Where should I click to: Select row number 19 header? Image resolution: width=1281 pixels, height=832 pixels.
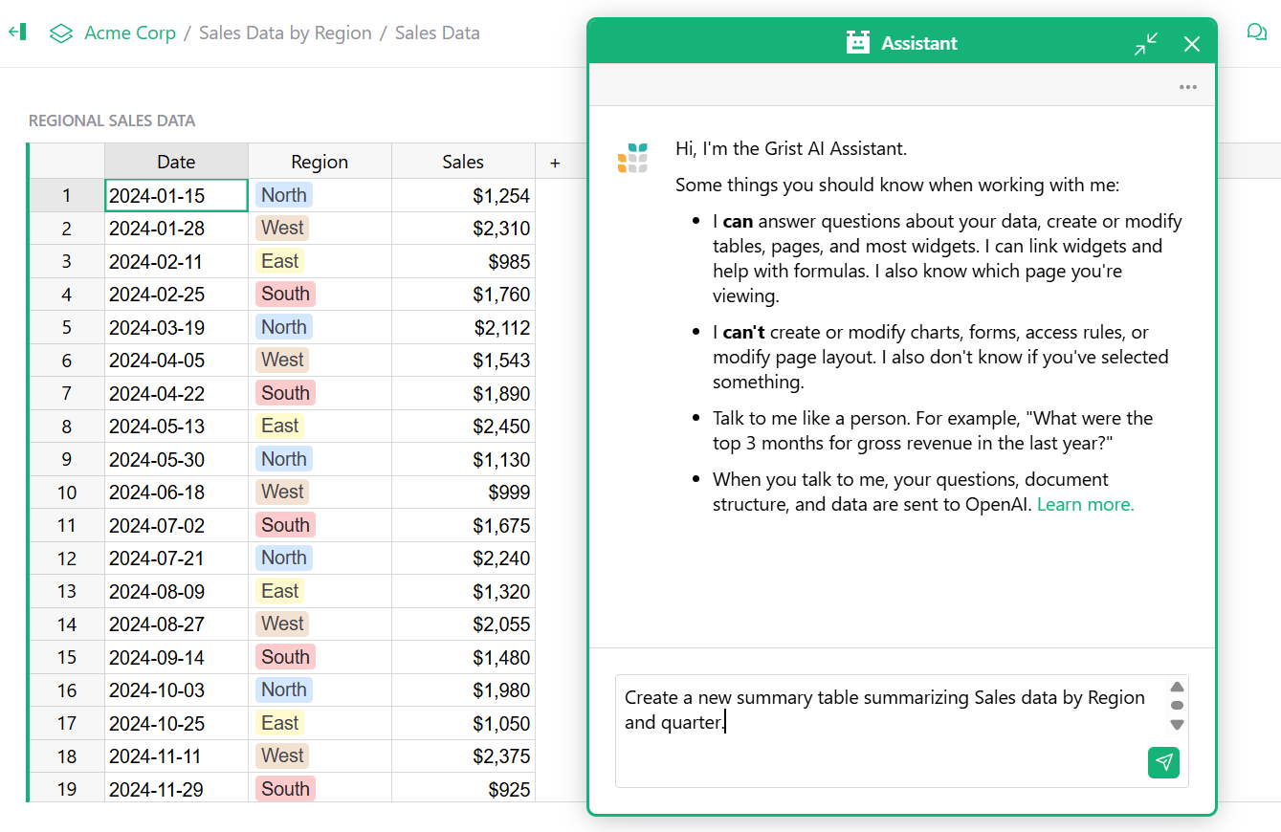(x=66, y=789)
